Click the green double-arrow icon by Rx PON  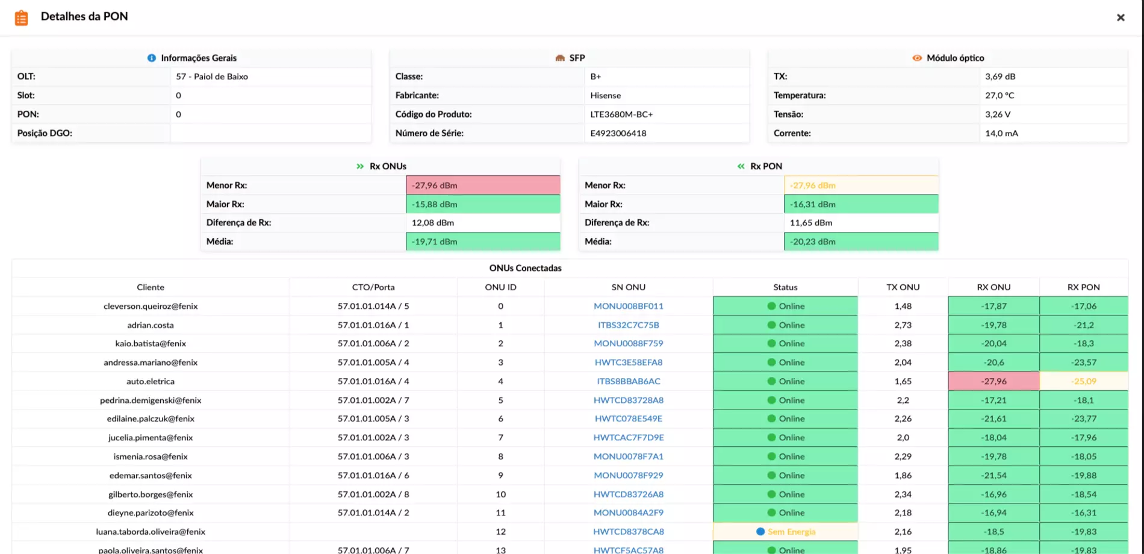(741, 166)
